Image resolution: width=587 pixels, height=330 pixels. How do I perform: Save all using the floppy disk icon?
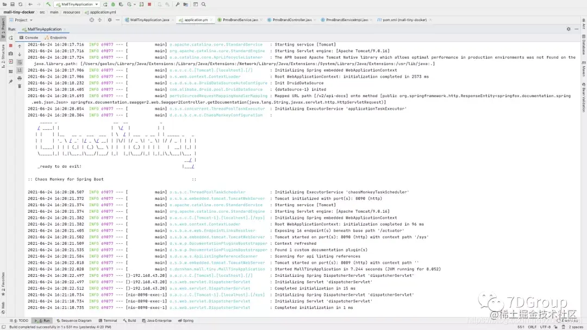click(x=13, y=4)
